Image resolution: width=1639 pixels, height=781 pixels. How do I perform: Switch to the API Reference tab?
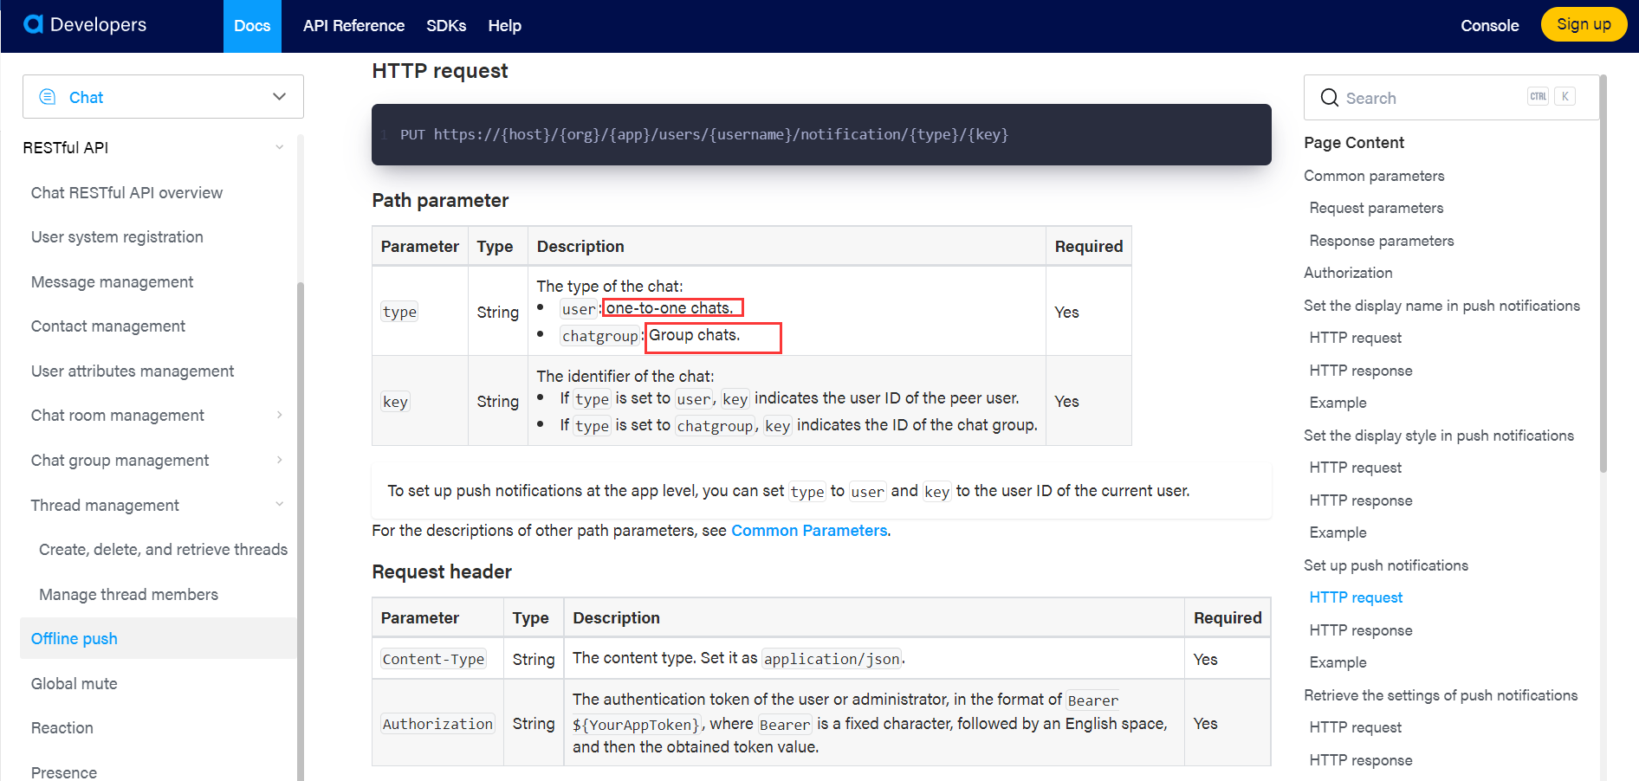[x=353, y=25]
